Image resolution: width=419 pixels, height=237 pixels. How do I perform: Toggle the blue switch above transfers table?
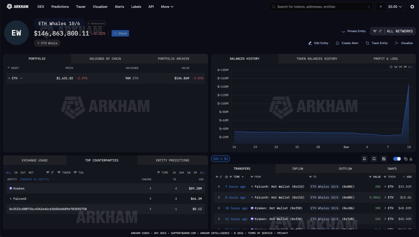click(x=397, y=159)
